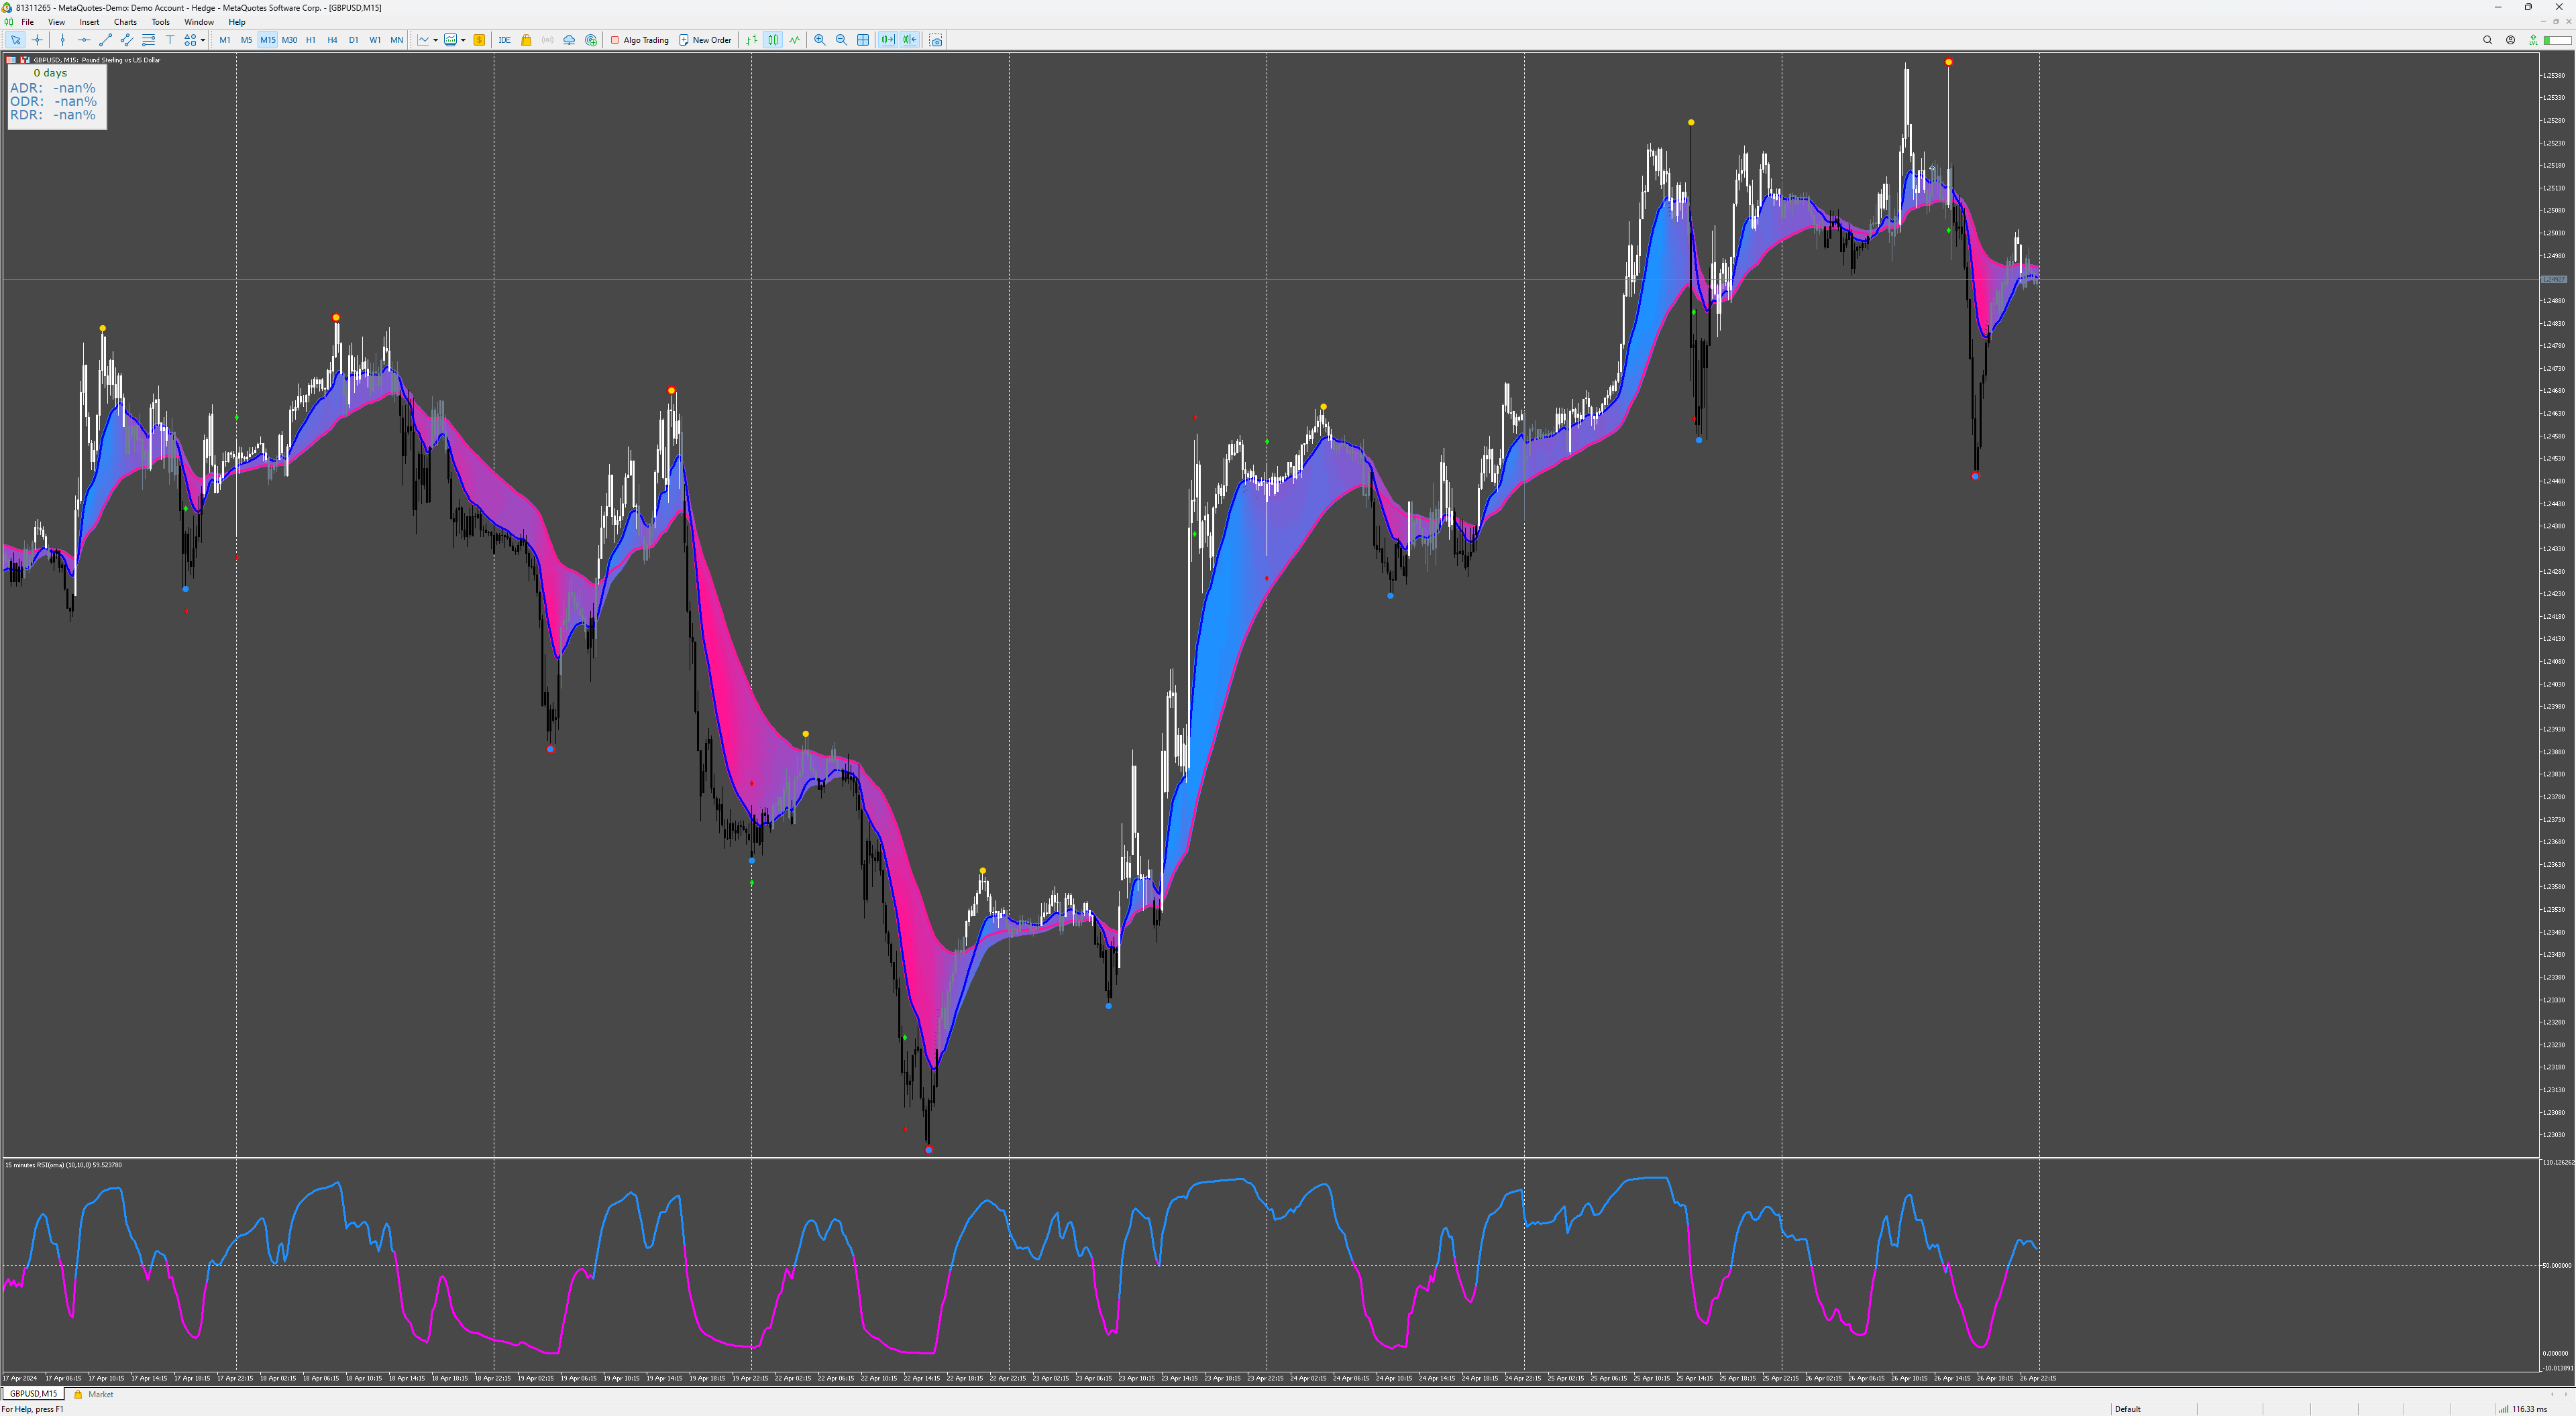Switch to candlestick chart display
This screenshot has width=2576, height=1416.
tap(773, 40)
